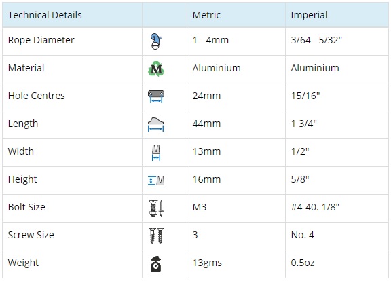Select the Imperial column header
The height and width of the screenshot is (281, 391).
coord(309,15)
